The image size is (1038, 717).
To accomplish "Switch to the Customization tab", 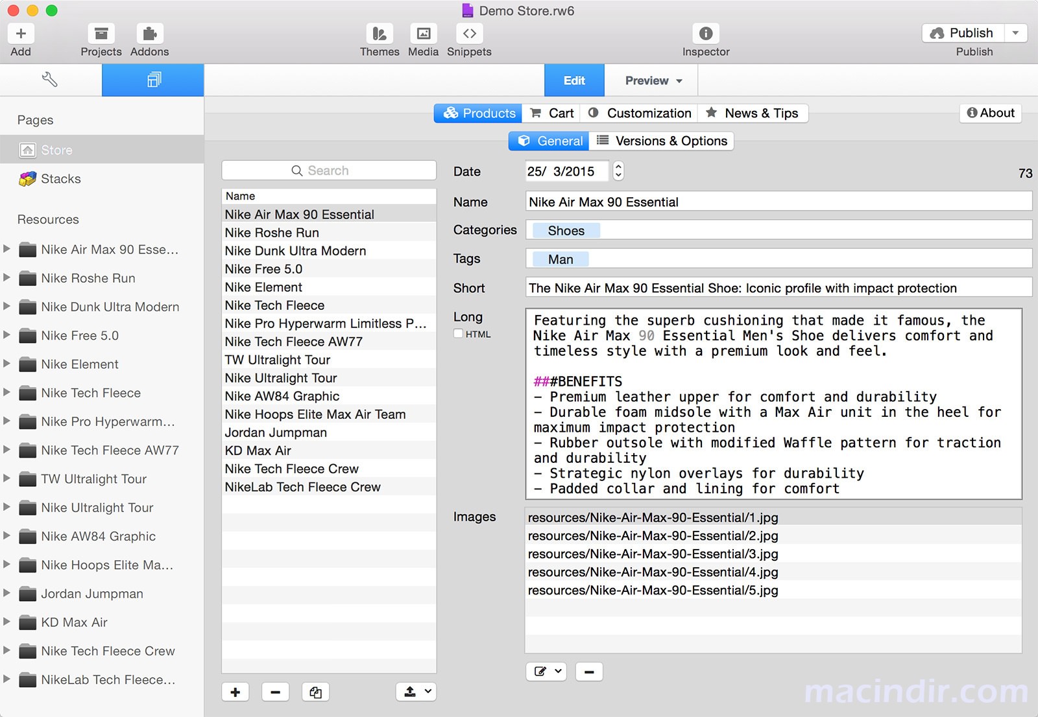I will [639, 113].
